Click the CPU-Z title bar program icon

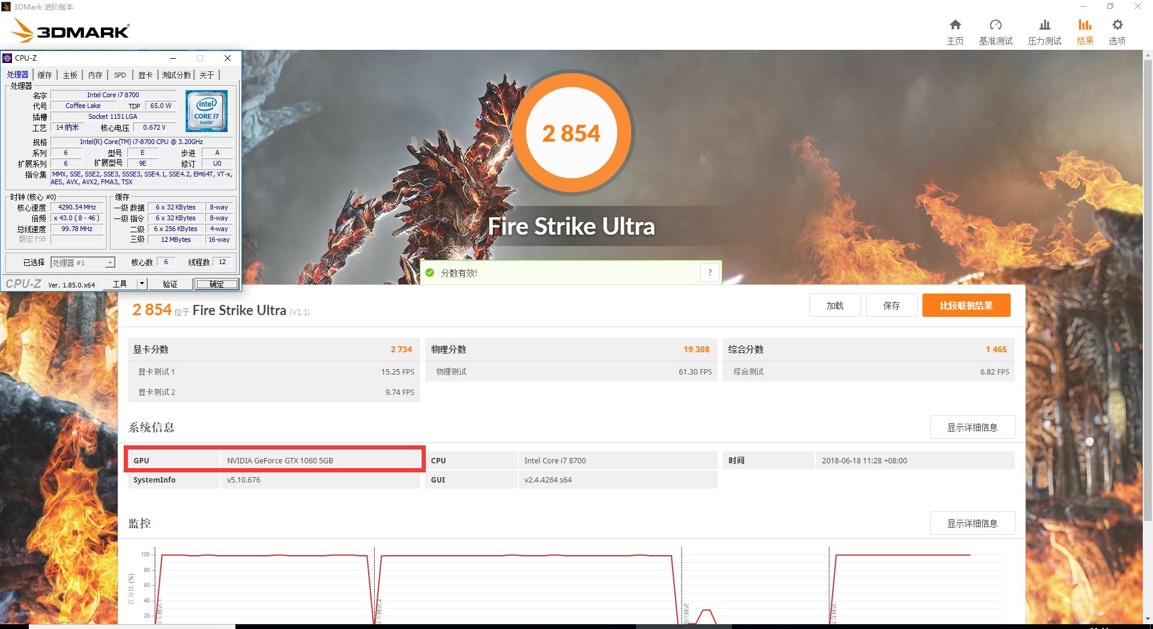coord(8,58)
